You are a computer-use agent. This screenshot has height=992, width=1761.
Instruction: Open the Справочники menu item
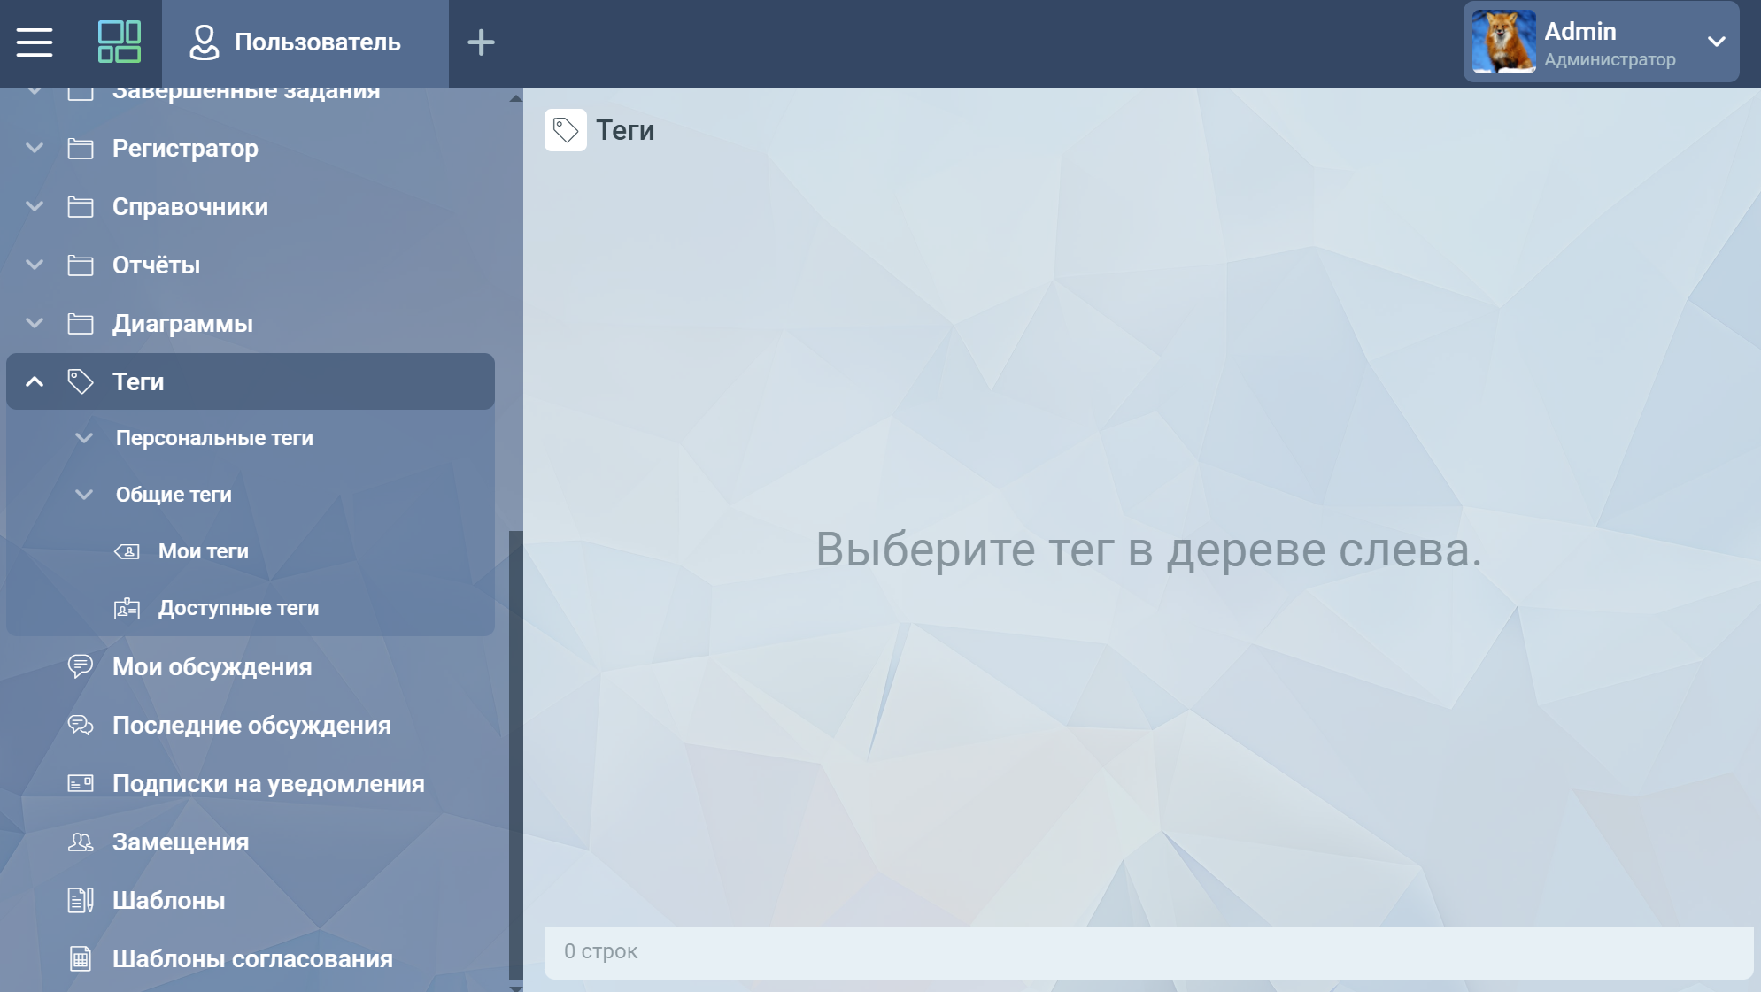(189, 206)
